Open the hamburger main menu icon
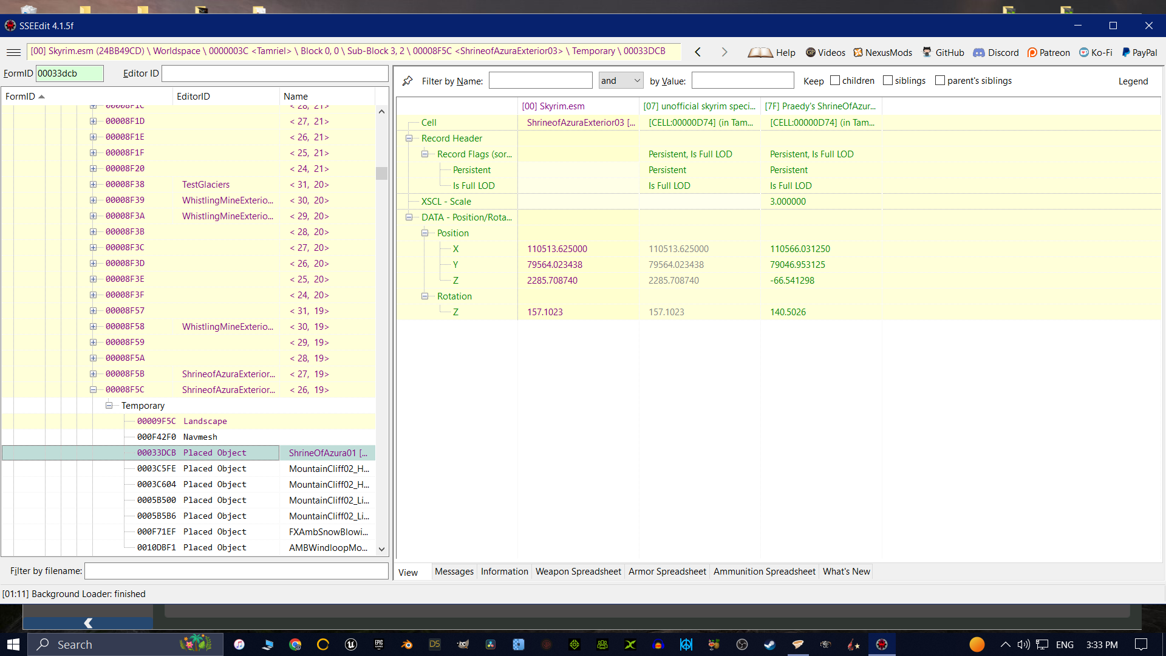The height and width of the screenshot is (656, 1166). click(x=13, y=52)
